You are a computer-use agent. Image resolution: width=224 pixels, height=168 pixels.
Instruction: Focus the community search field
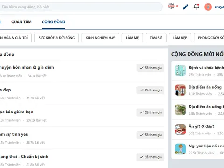coord(81,7)
